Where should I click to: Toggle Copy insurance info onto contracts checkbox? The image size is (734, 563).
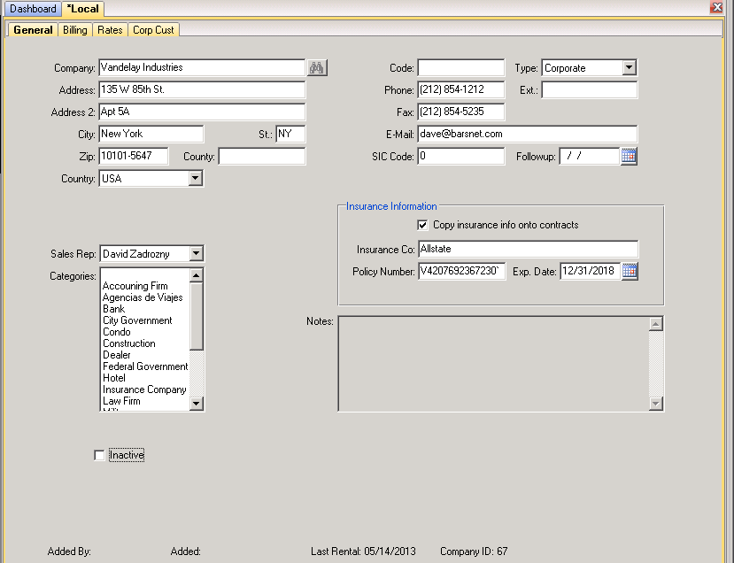422,225
